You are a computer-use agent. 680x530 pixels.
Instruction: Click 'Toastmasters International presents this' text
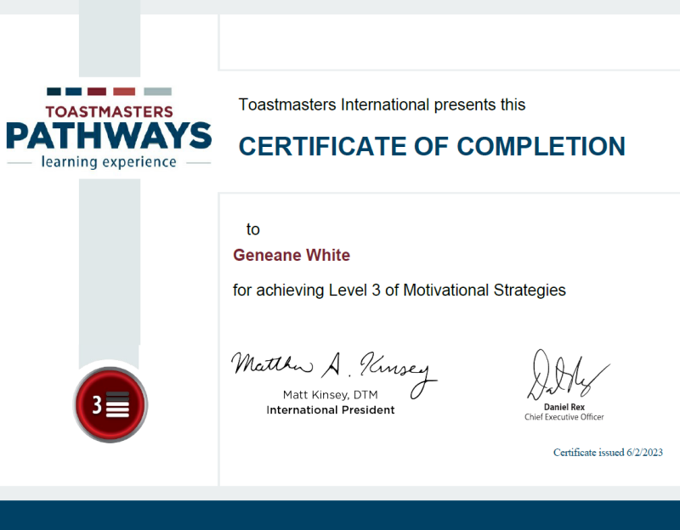(x=382, y=104)
